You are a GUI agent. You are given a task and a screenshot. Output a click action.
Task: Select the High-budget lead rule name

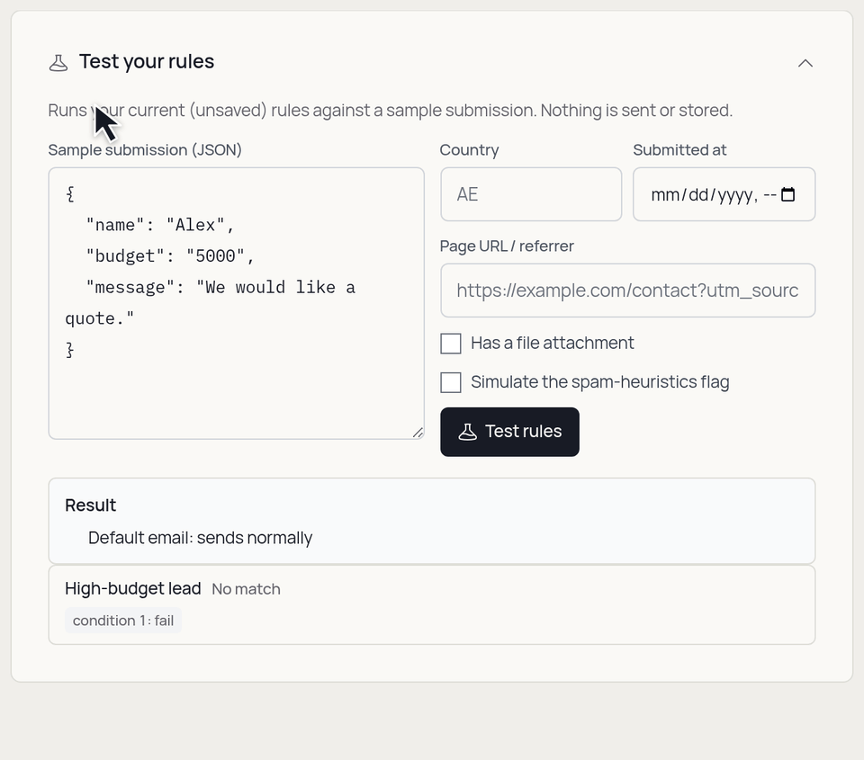pyautogui.click(x=133, y=589)
